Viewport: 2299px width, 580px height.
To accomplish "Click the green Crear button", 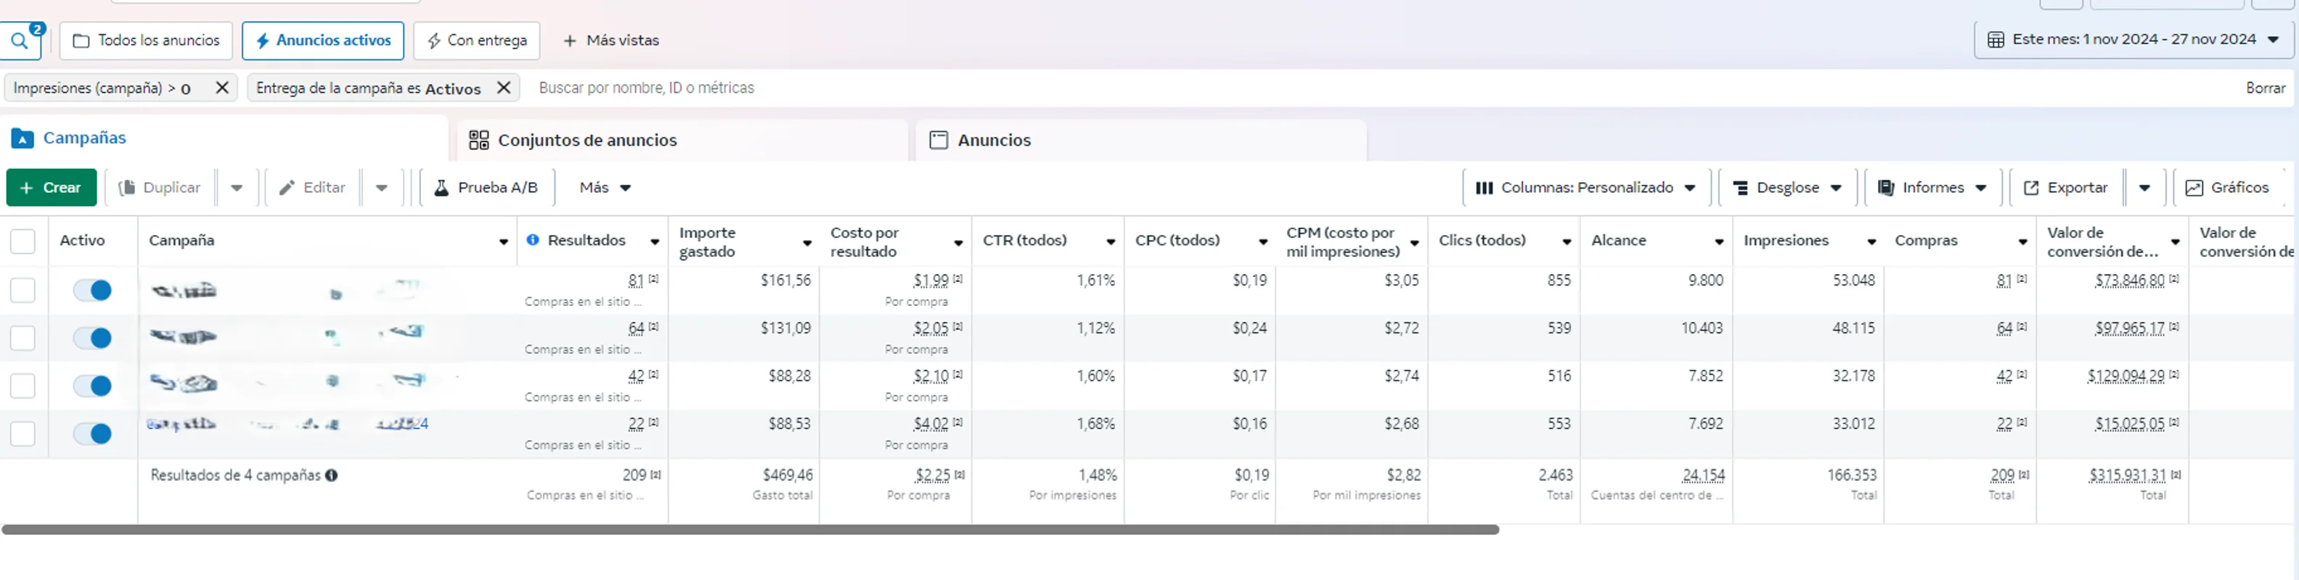I will pos(51,187).
